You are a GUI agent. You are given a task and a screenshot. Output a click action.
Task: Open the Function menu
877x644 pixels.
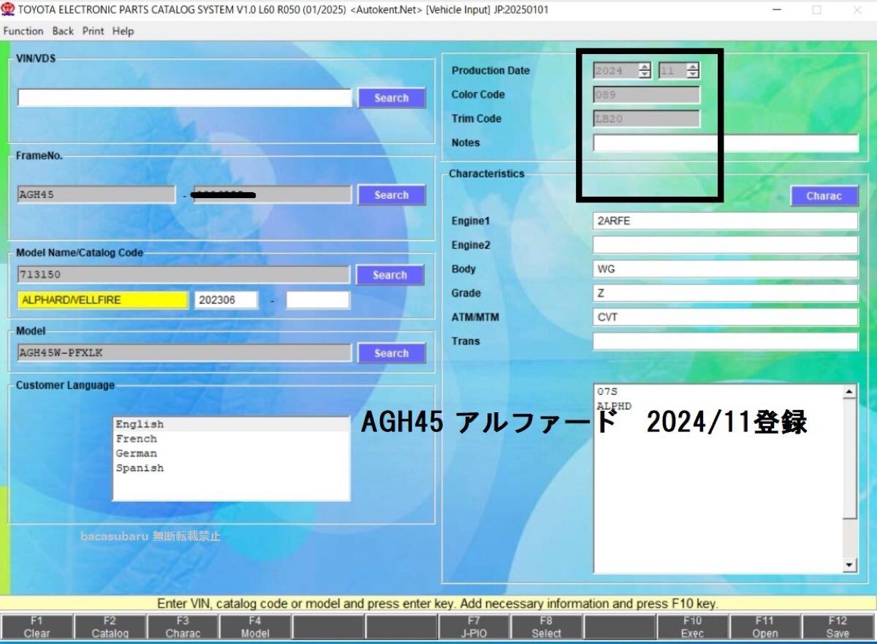(23, 31)
